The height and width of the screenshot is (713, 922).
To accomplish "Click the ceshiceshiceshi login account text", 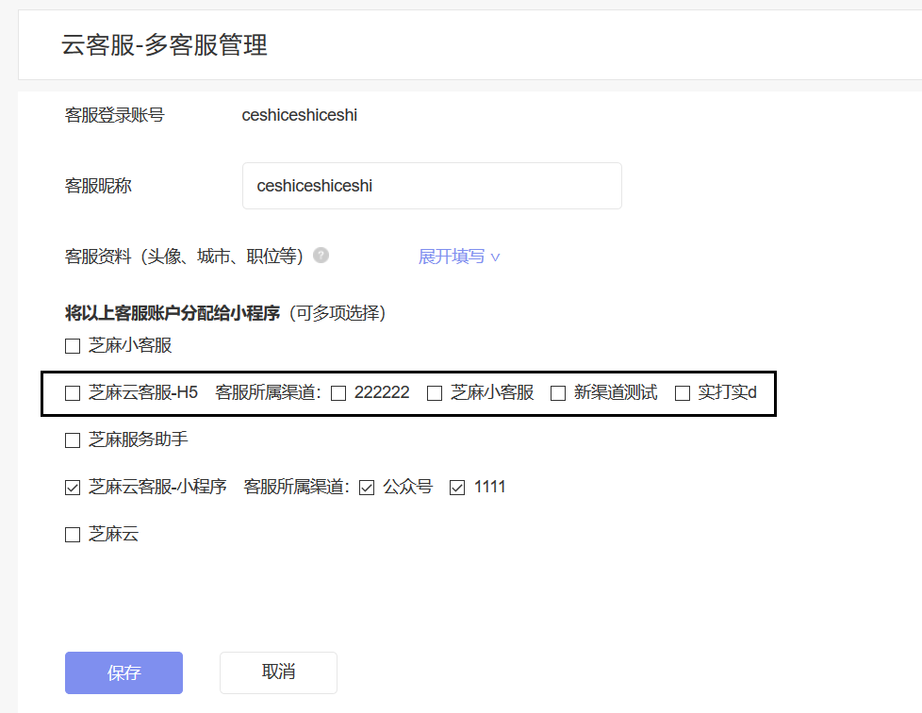I will 299,115.
